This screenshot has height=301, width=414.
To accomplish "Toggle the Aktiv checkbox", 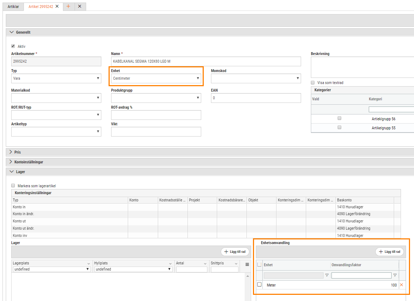I will click(13, 46).
